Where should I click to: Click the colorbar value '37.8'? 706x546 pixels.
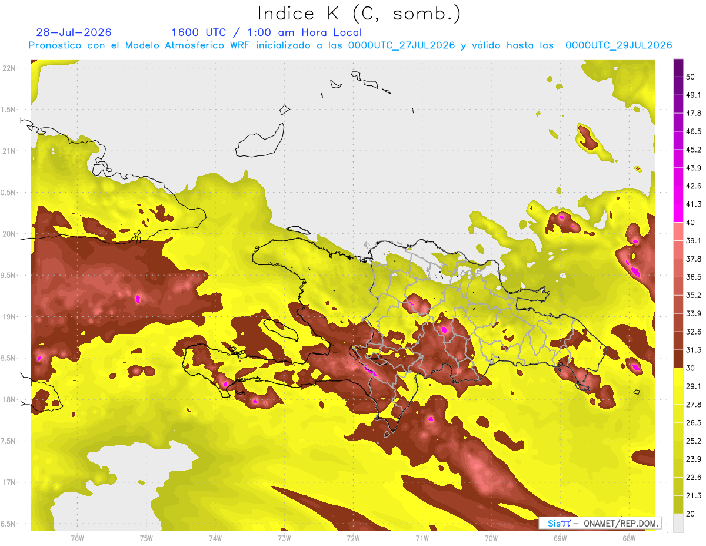click(693, 259)
